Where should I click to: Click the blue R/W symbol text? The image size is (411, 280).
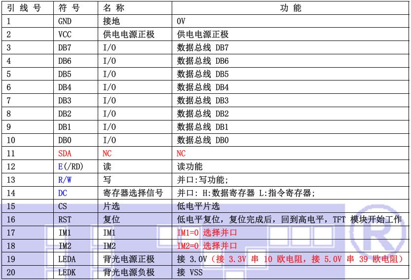click(x=65, y=180)
